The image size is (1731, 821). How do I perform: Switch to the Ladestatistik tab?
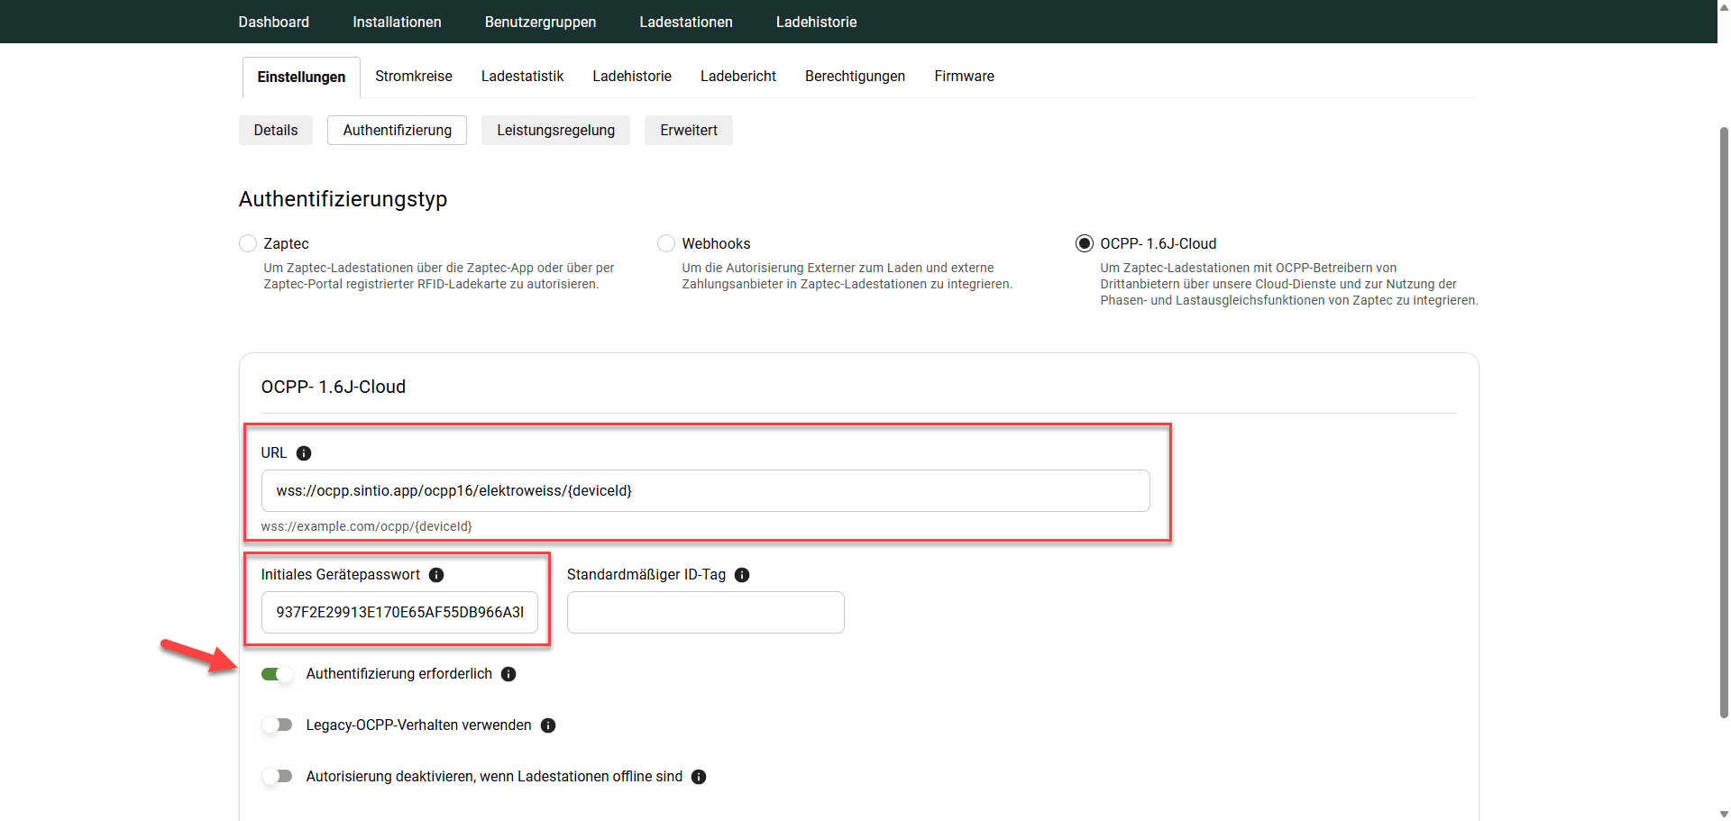click(522, 76)
